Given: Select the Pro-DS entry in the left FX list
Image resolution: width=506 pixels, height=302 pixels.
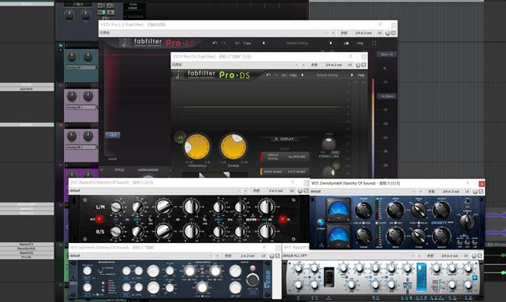Looking at the screenshot, I should pyautogui.click(x=26, y=257).
